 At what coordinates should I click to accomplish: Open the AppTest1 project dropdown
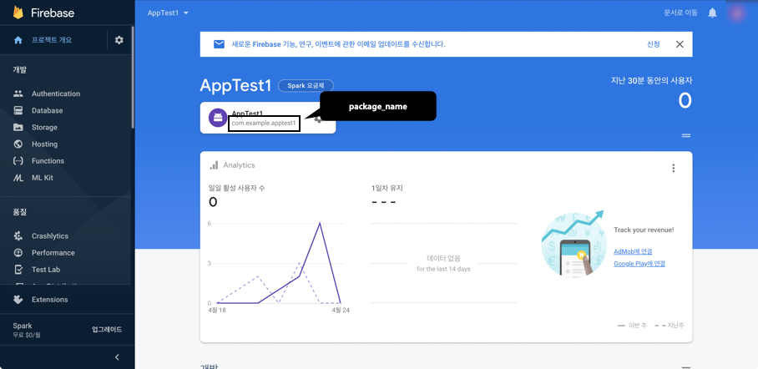pyautogui.click(x=168, y=13)
